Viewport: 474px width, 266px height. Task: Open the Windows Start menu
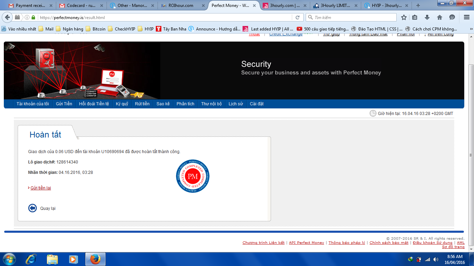(x=9, y=259)
